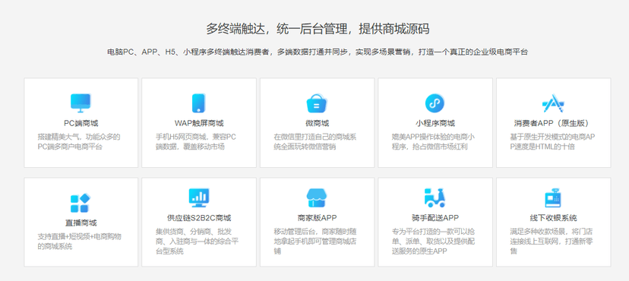The height and width of the screenshot is (281, 629).
Task: Click description starting 在微信里打造自己的商城
Action: pos(315,142)
